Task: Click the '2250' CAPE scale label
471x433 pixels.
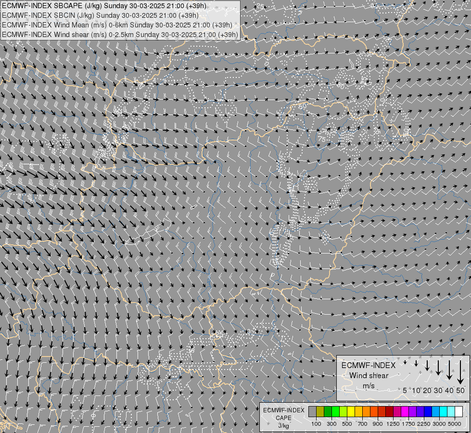Action: (x=424, y=424)
